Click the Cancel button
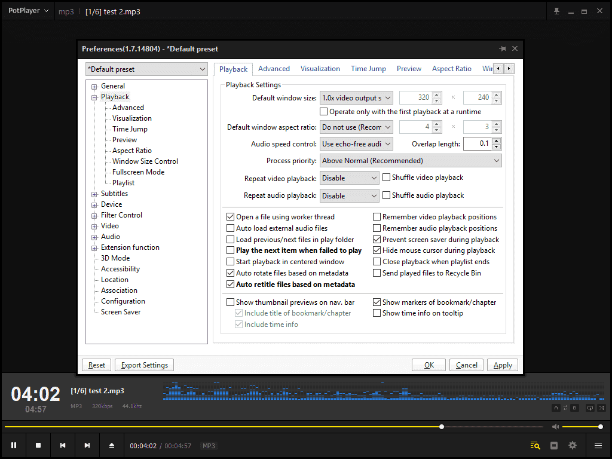Screen dimensions: 612x459 coord(466,365)
